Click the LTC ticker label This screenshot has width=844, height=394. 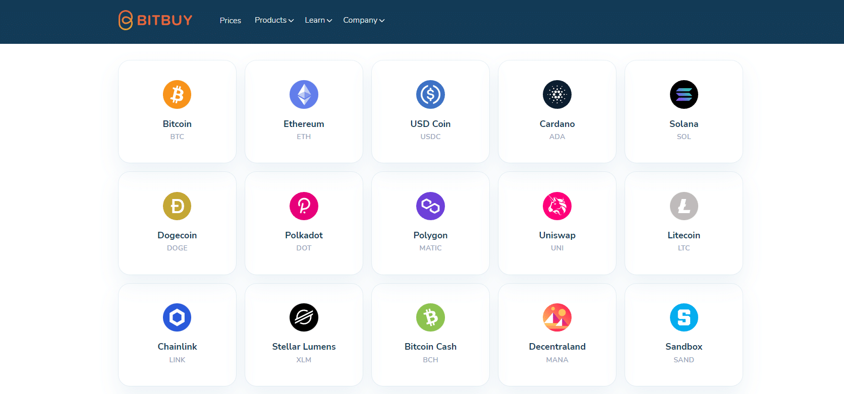coord(684,248)
